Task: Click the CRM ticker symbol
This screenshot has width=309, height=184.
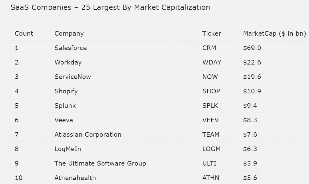Action: [x=209, y=48]
